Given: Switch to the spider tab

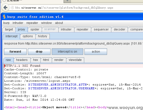Looking at the screenshot, I should pyautogui.click(x=35, y=29).
